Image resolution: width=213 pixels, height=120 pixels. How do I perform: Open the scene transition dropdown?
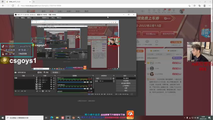(104, 78)
